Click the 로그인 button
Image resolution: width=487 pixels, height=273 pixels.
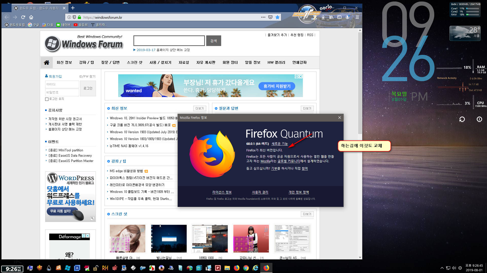pos(88,88)
